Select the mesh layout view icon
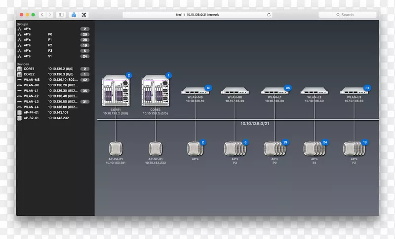The image size is (395, 239). coord(84,15)
